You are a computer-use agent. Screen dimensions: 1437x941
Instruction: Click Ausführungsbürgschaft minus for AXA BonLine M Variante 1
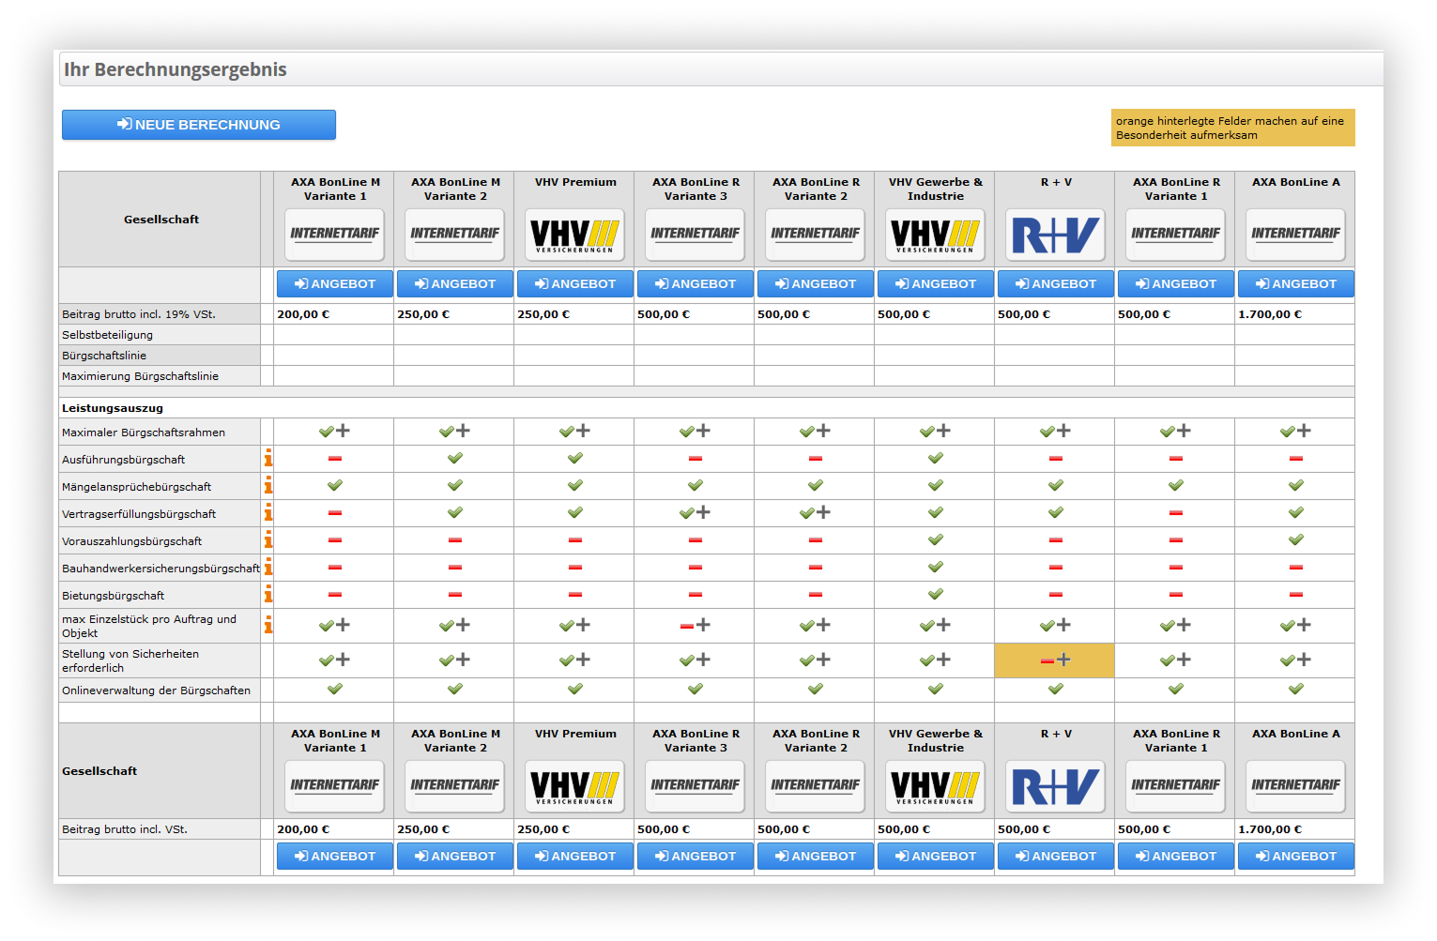(335, 459)
